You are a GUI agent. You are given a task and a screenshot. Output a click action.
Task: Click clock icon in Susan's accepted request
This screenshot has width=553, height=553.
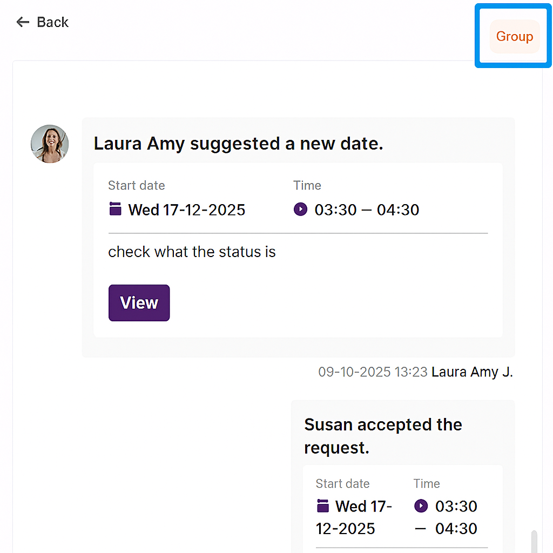[x=421, y=506]
